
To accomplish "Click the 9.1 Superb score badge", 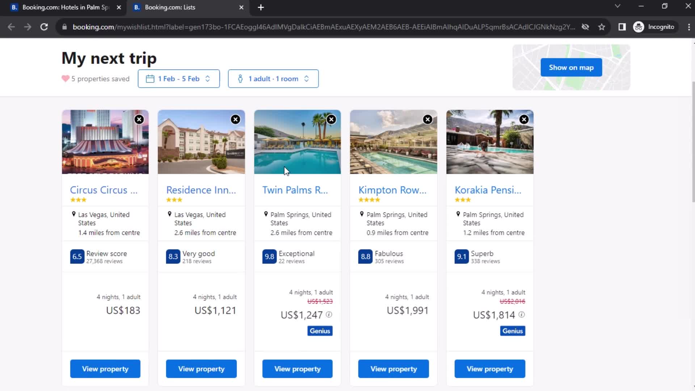I will point(462,256).
